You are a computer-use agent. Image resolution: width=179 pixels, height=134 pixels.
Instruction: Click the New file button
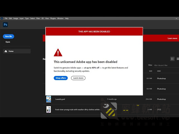point(8,36)
